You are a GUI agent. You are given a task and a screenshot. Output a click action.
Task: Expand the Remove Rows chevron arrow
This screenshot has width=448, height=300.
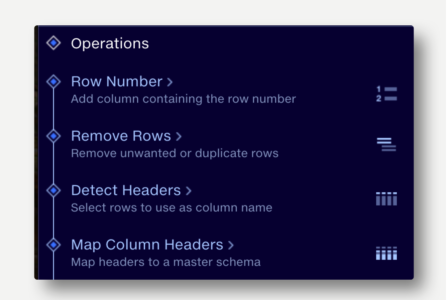click(x=179, y=136)
